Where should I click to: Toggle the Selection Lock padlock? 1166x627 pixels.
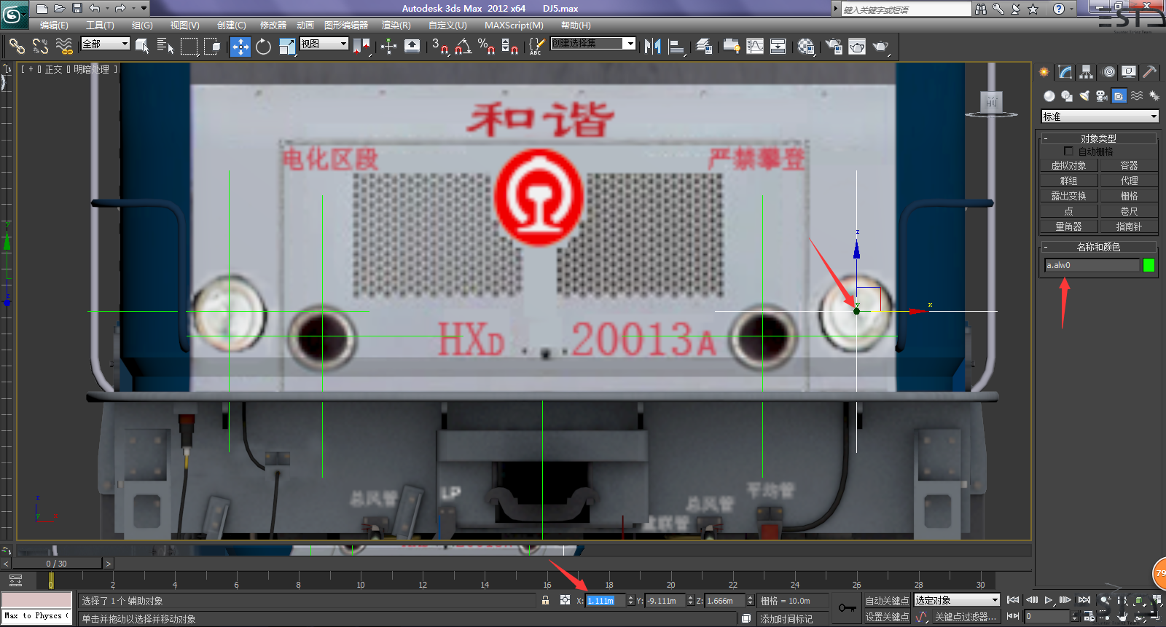coord(545,600)
